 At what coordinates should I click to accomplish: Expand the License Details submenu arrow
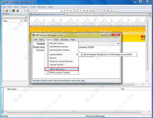pyautogui.click(x=77, y=55)
